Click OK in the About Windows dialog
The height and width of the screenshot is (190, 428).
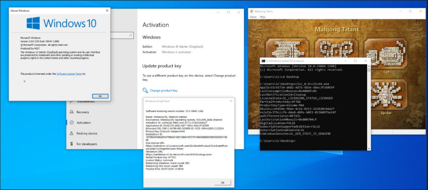tap(100, 96)
